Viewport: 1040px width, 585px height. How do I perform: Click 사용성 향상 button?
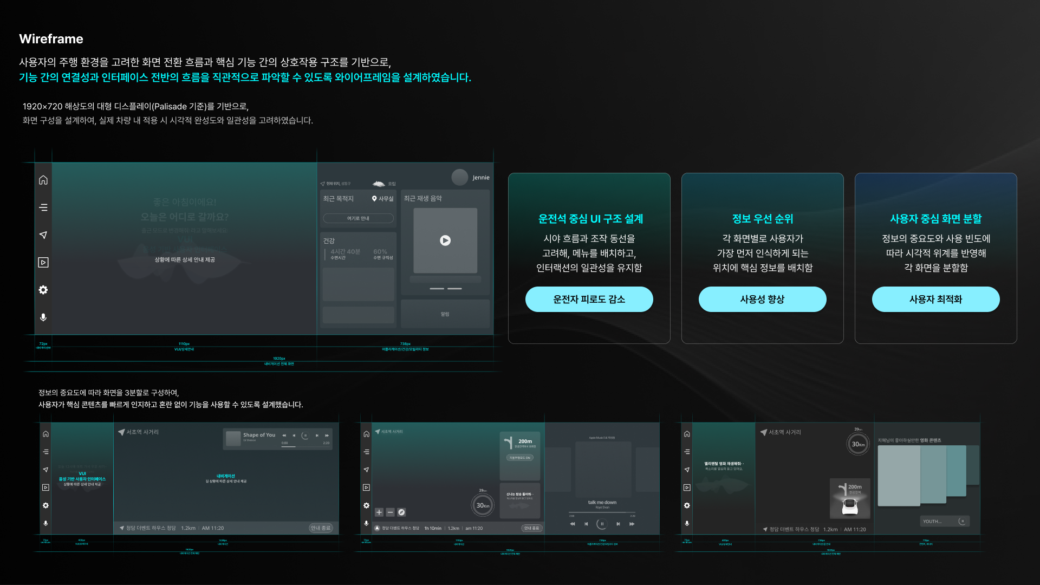pos(762,299)
